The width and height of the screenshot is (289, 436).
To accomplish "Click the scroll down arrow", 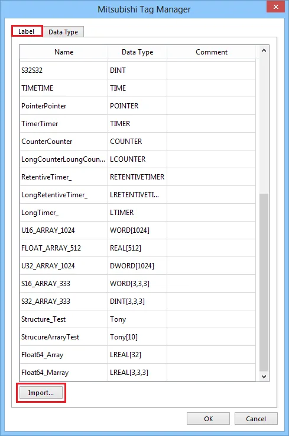I will [x=264, y=377].
